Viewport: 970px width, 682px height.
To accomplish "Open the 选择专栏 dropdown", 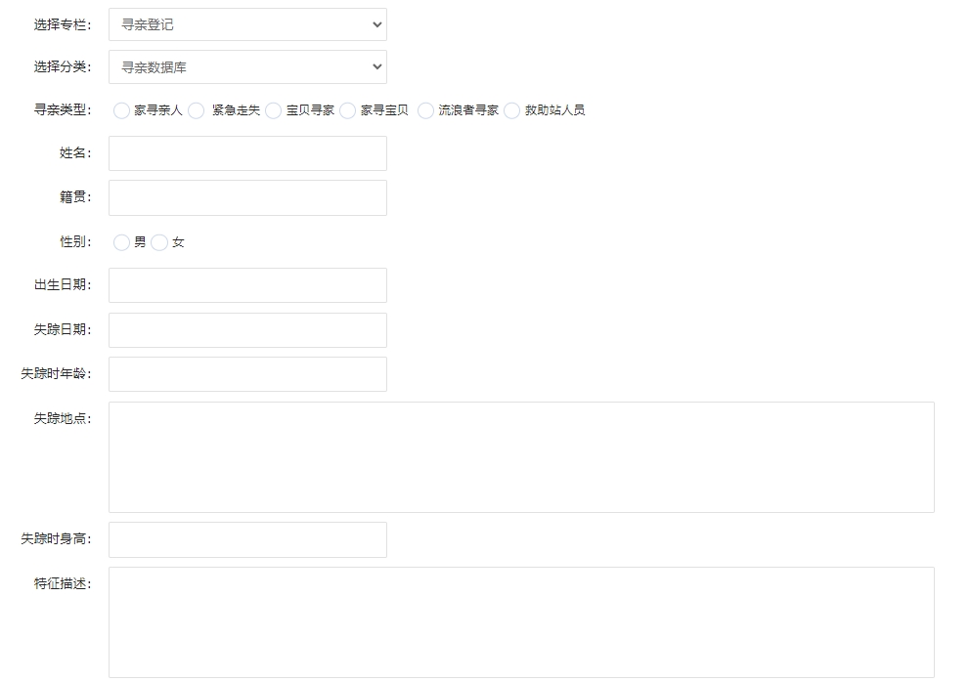I will [247, 24].
